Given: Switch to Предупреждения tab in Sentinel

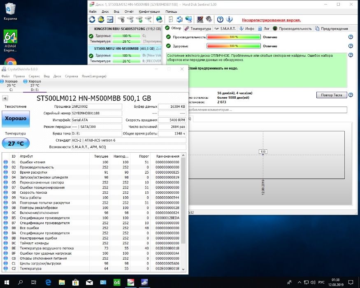Looking at the screenshot, I should coord(332,28).
